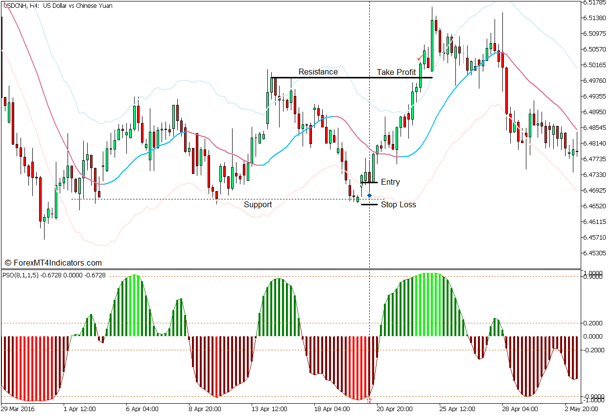Click the Take Profit label
Viewport: 615px width, 415px height.
click(397, 72)
